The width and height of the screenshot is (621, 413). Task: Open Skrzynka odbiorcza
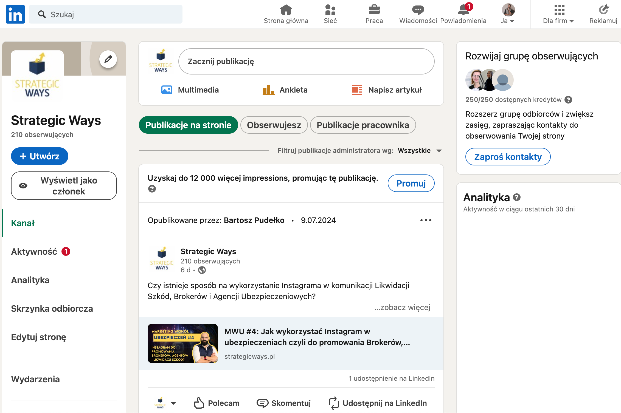pos(52,308)
